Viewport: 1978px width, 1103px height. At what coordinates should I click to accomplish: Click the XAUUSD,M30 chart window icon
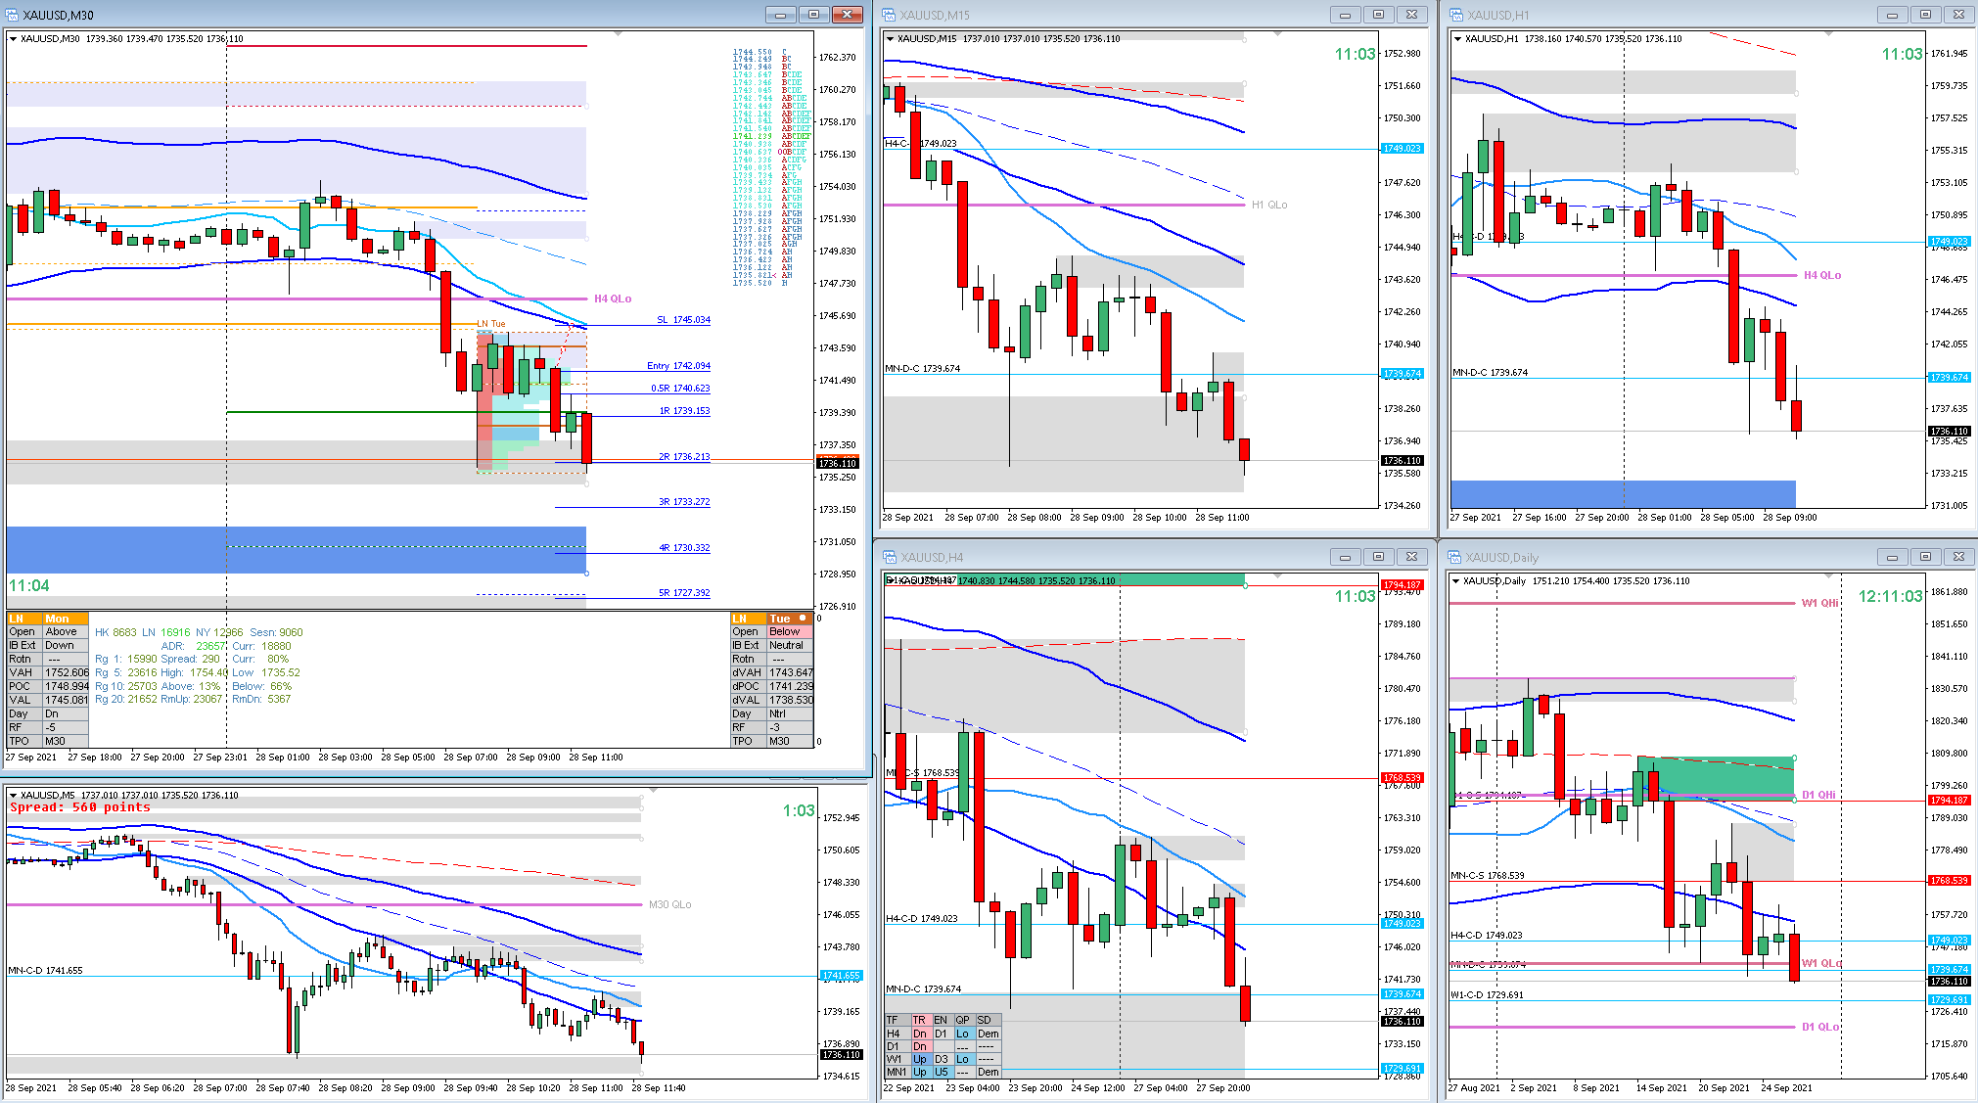pos(12,15)
